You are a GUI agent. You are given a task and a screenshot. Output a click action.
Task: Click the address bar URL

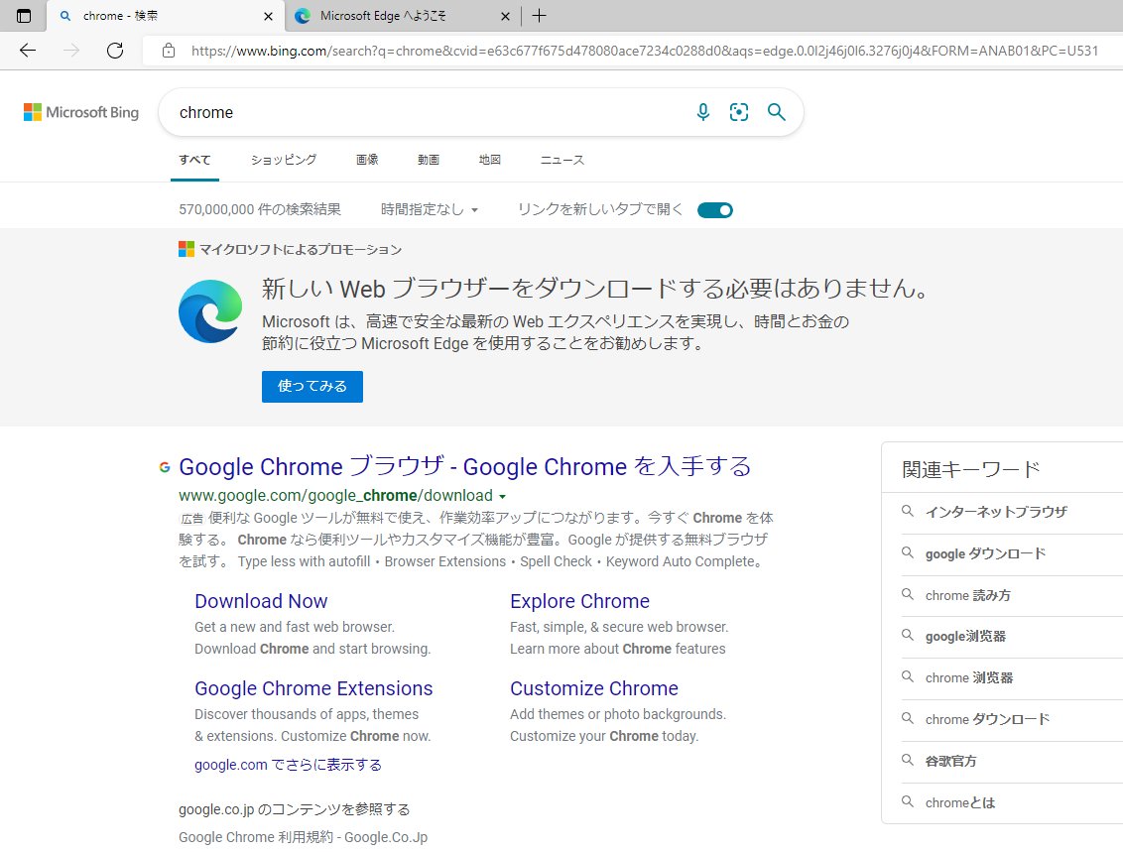(x=645, y=51)
